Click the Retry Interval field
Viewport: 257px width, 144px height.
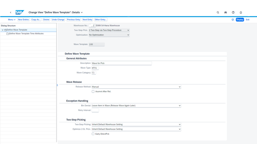[95, 110]
